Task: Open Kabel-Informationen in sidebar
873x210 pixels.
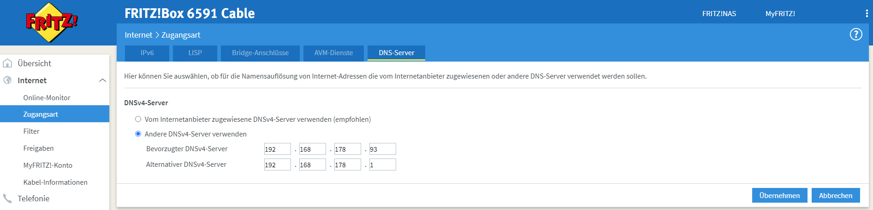Action: point(54,182)
